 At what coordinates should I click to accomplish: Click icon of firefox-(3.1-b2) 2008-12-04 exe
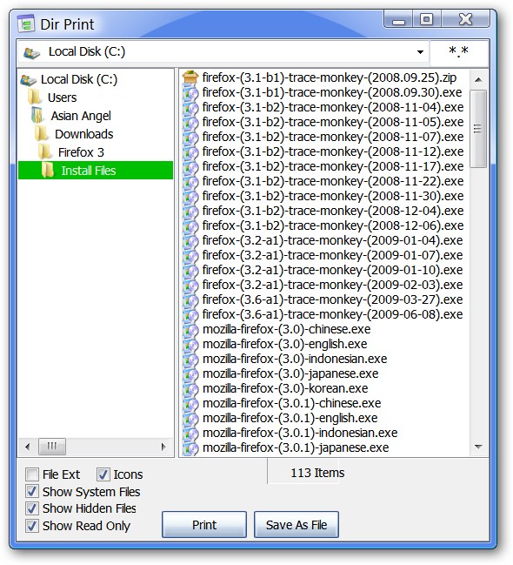point(190,211)
